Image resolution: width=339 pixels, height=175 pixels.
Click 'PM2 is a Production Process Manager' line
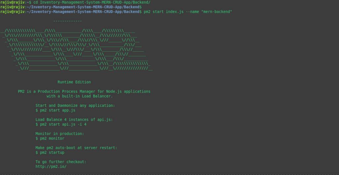coord(84,91)
